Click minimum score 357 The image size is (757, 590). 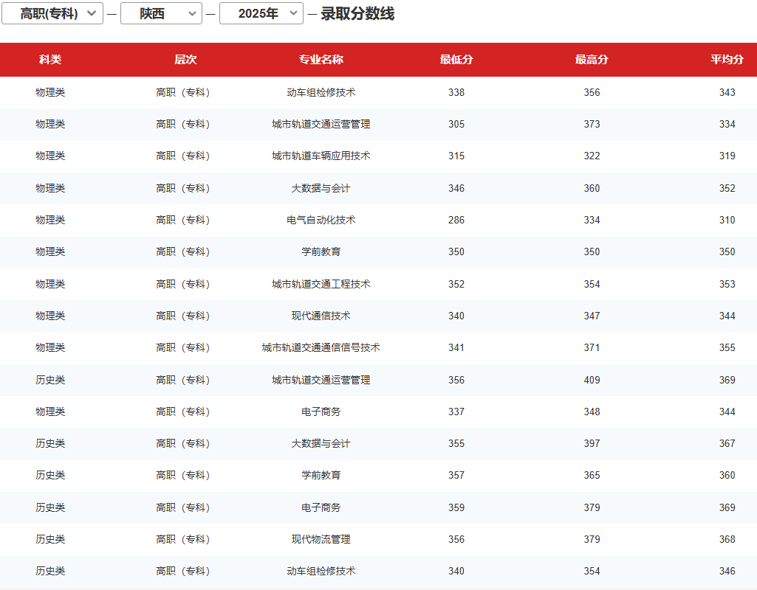tap(456, 476)
